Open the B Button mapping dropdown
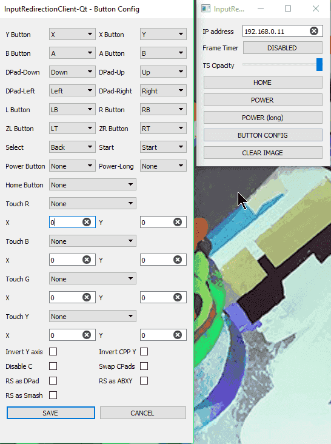 [72, 53]
